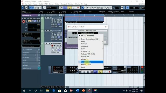Expand the Synth submenu
Image resolution: width=166 pixels, height=93 pixels.
coord(91,49)
